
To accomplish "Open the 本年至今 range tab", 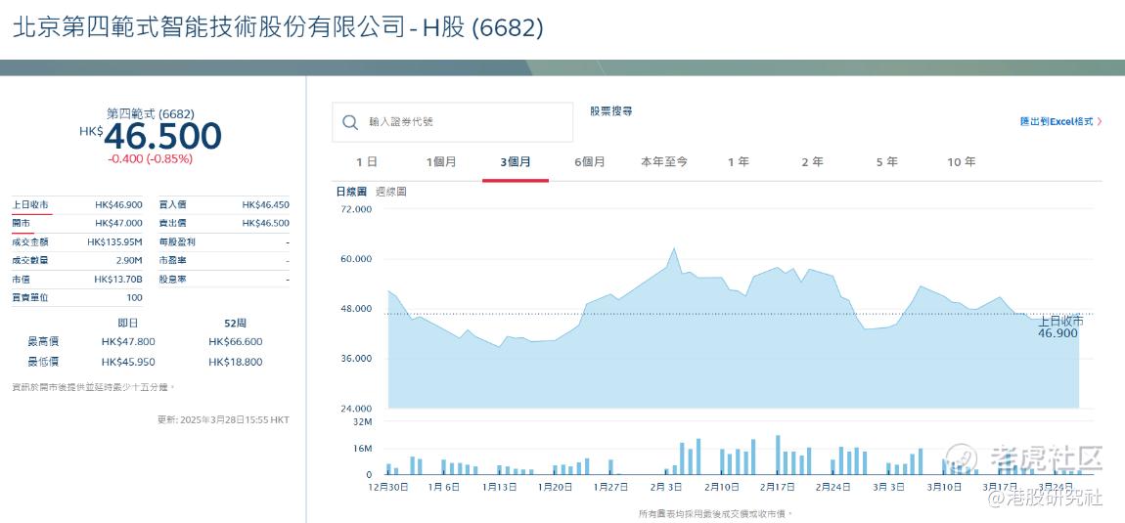I will pyautogui.click(x=664, y=162).
